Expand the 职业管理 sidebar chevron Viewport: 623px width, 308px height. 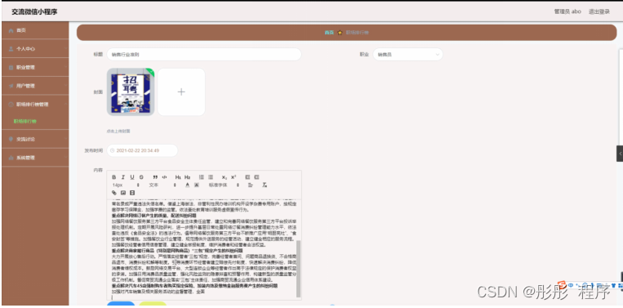coord(65,68)
